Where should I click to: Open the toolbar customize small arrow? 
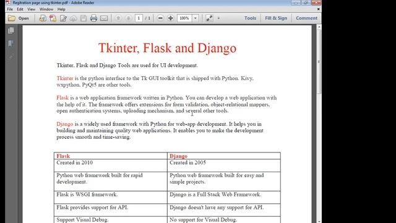(x=218, y=18)
